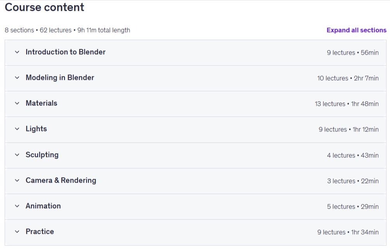Select the Introduction to Blender title
The image size is (390, 249).
coord(66,52)
